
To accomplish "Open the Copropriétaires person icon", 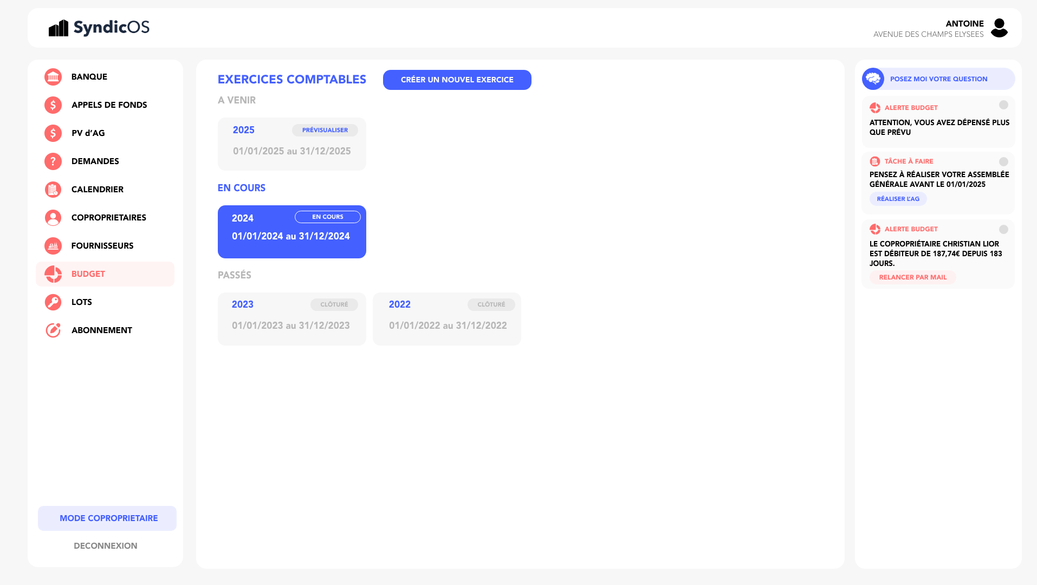I will pos(53,218).
